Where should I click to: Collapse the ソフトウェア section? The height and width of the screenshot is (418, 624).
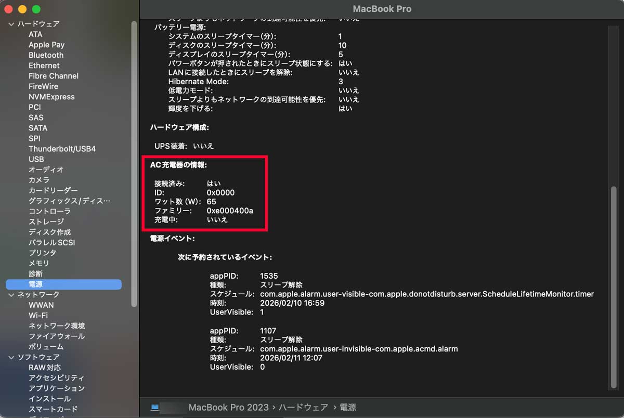(11, 357)
